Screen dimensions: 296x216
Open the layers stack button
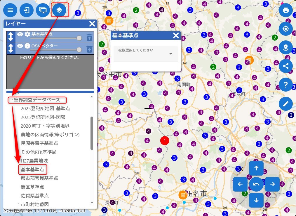coord(59,10)
